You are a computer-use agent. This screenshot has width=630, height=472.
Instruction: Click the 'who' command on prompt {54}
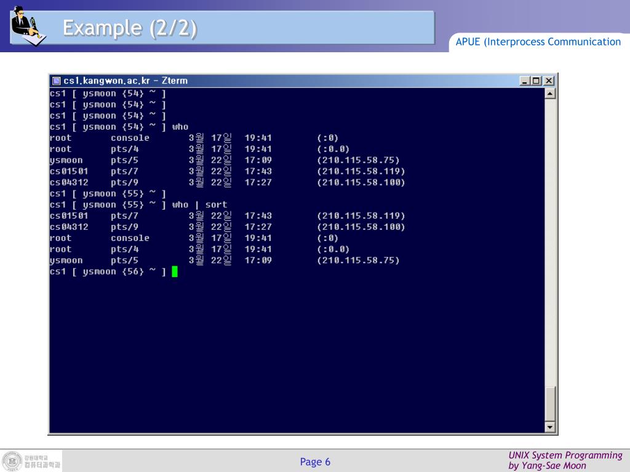tap(180, 127)
